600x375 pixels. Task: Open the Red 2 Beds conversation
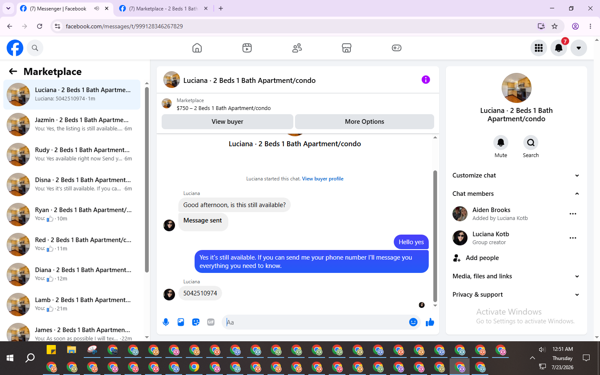tap(72, 245)
